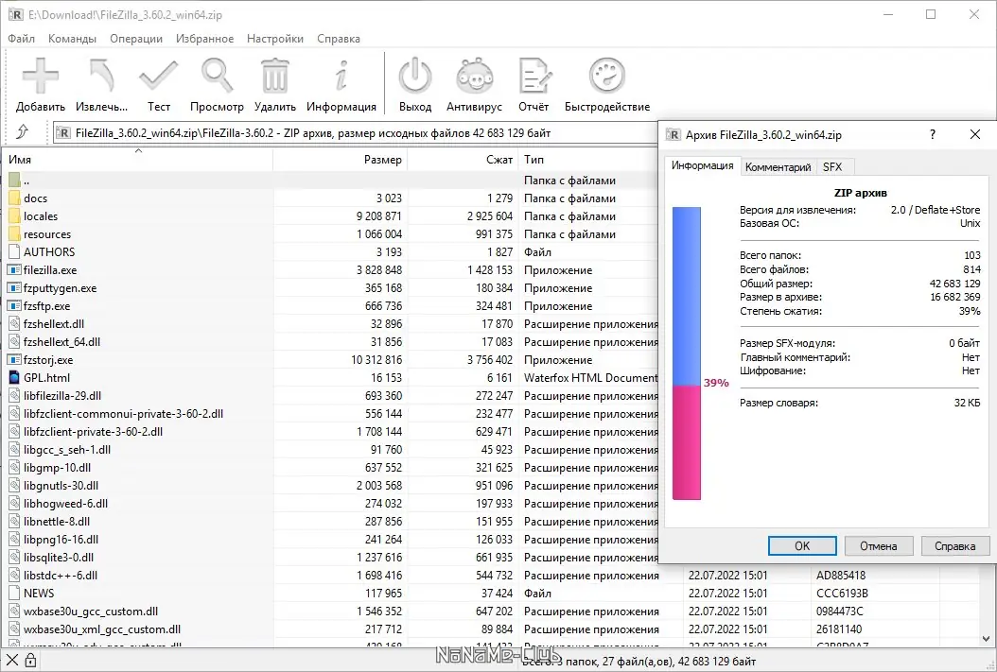Open Просмотр magnifier tool

tap(217, 76)
